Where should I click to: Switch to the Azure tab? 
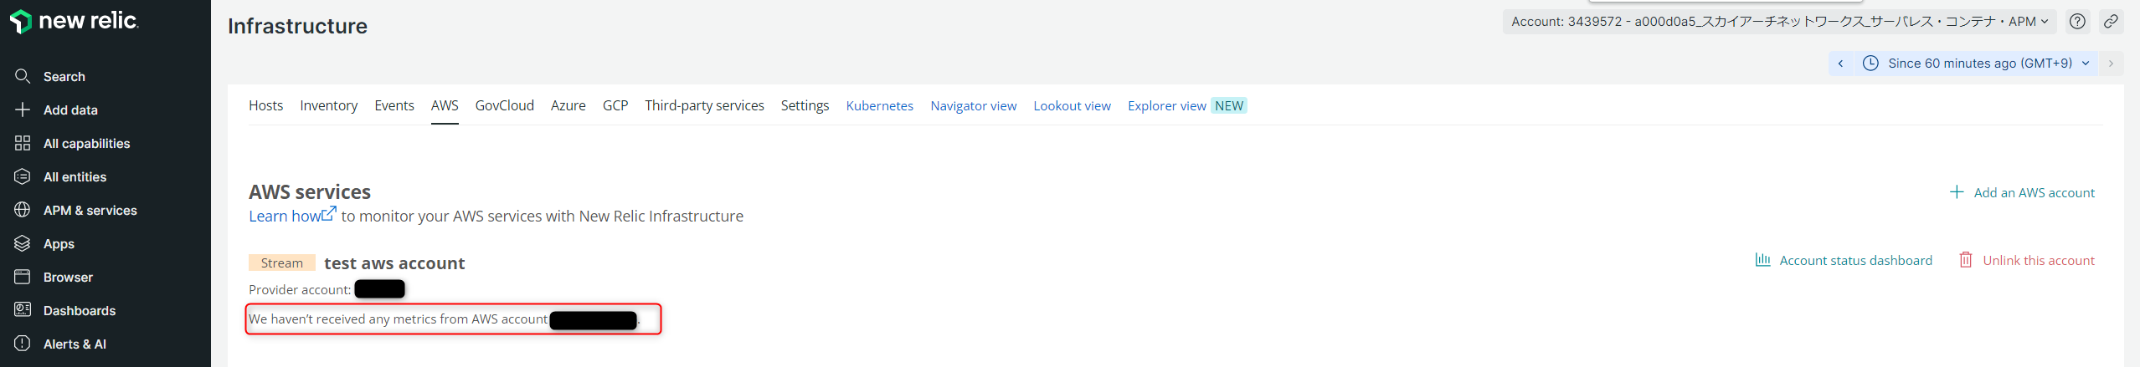[x=568, y=105]
